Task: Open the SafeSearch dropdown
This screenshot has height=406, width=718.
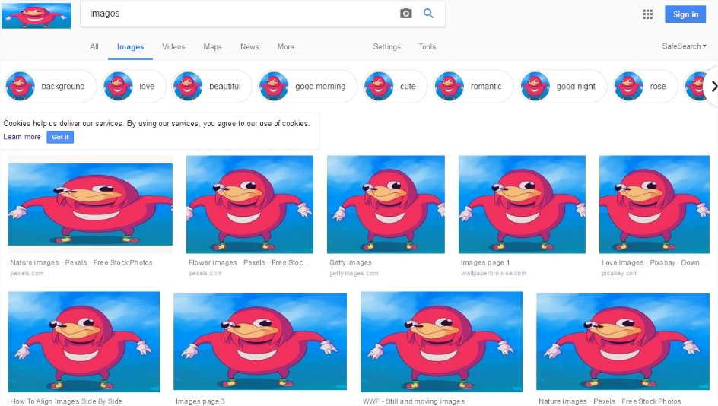Action: coord(684,46)
